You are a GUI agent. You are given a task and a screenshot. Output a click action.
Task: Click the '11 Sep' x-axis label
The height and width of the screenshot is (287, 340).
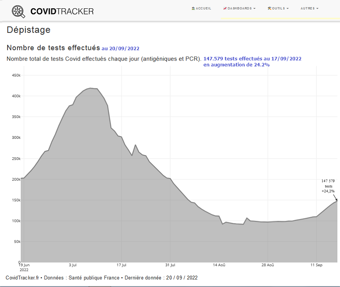coord(317,265)
